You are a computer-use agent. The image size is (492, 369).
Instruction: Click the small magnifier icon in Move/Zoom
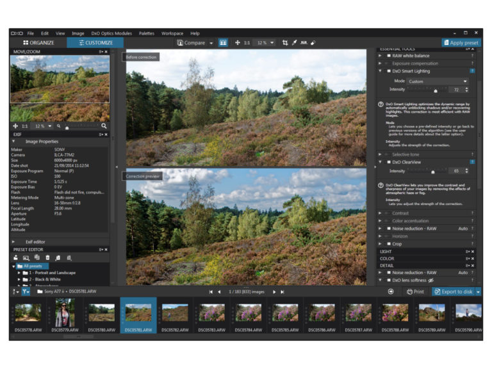[58, 126]
